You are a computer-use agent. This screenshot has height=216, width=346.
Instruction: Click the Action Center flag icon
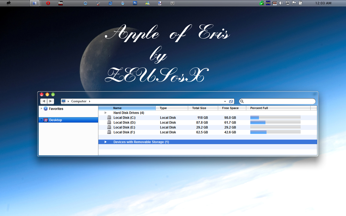pos(294,3)
